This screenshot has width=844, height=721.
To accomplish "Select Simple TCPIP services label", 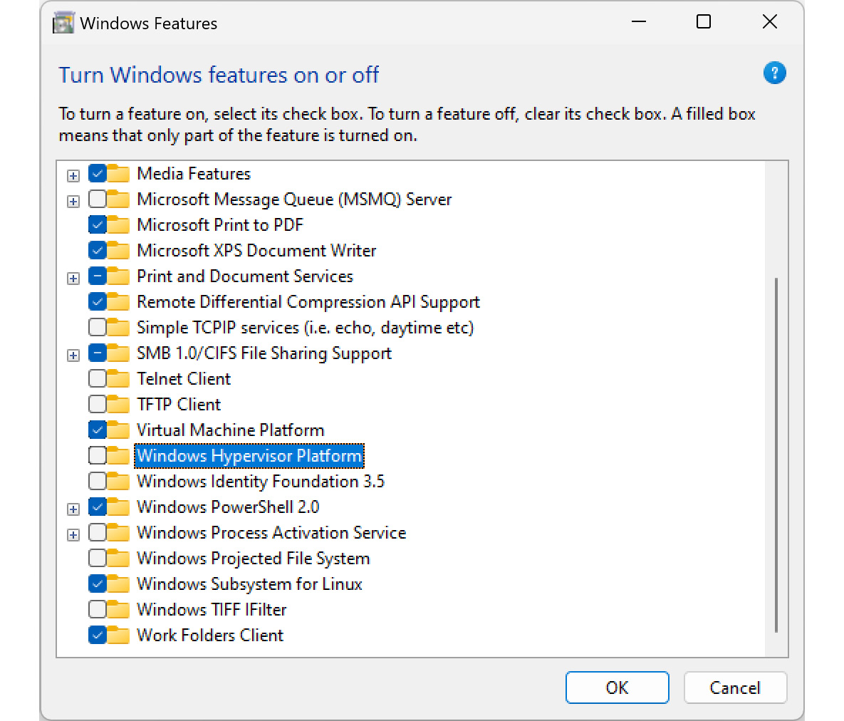I will pyautogui.click(x=306, y=328).
